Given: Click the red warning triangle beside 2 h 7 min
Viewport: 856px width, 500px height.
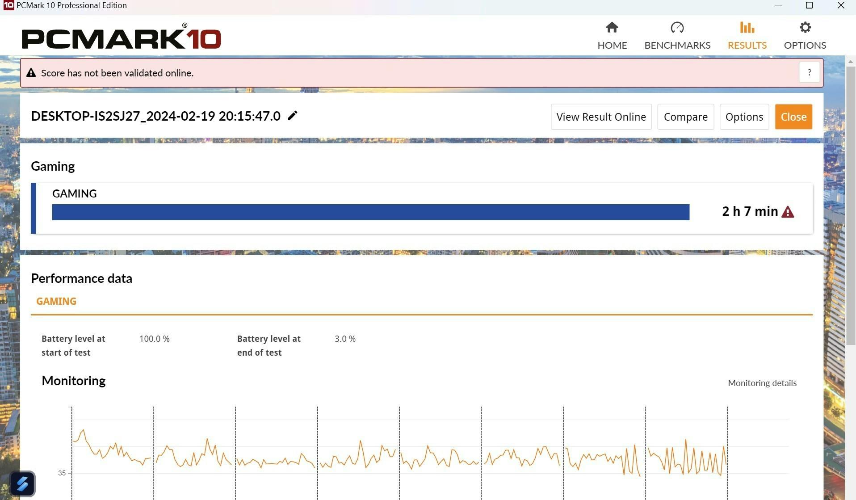Looking at the screenshot, I should [788, 212].
